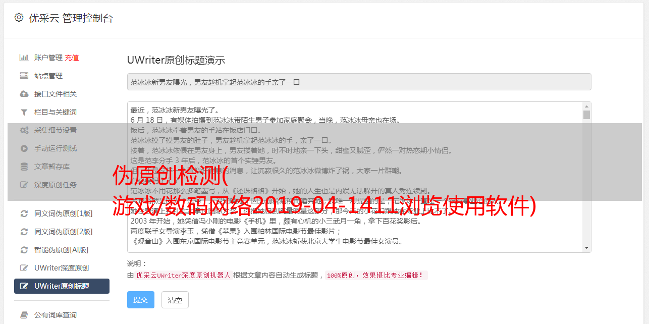Open the 优采云UWriter深度原创机器人 red link text

point(183,276)
